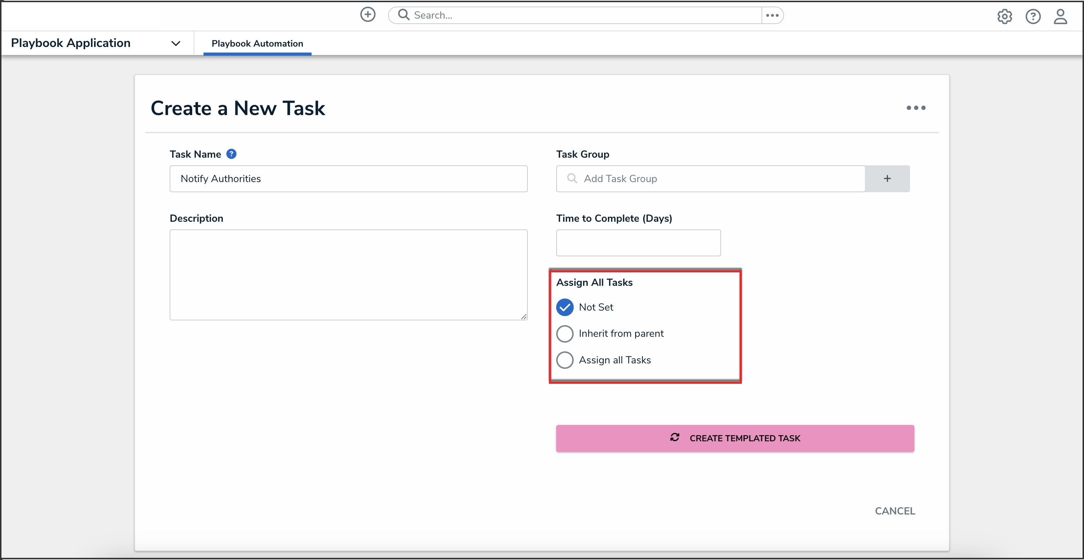The width and height of the screenshot is (1084, 560).
Task: Click into the Task Name field
Action: pos(348,178)
